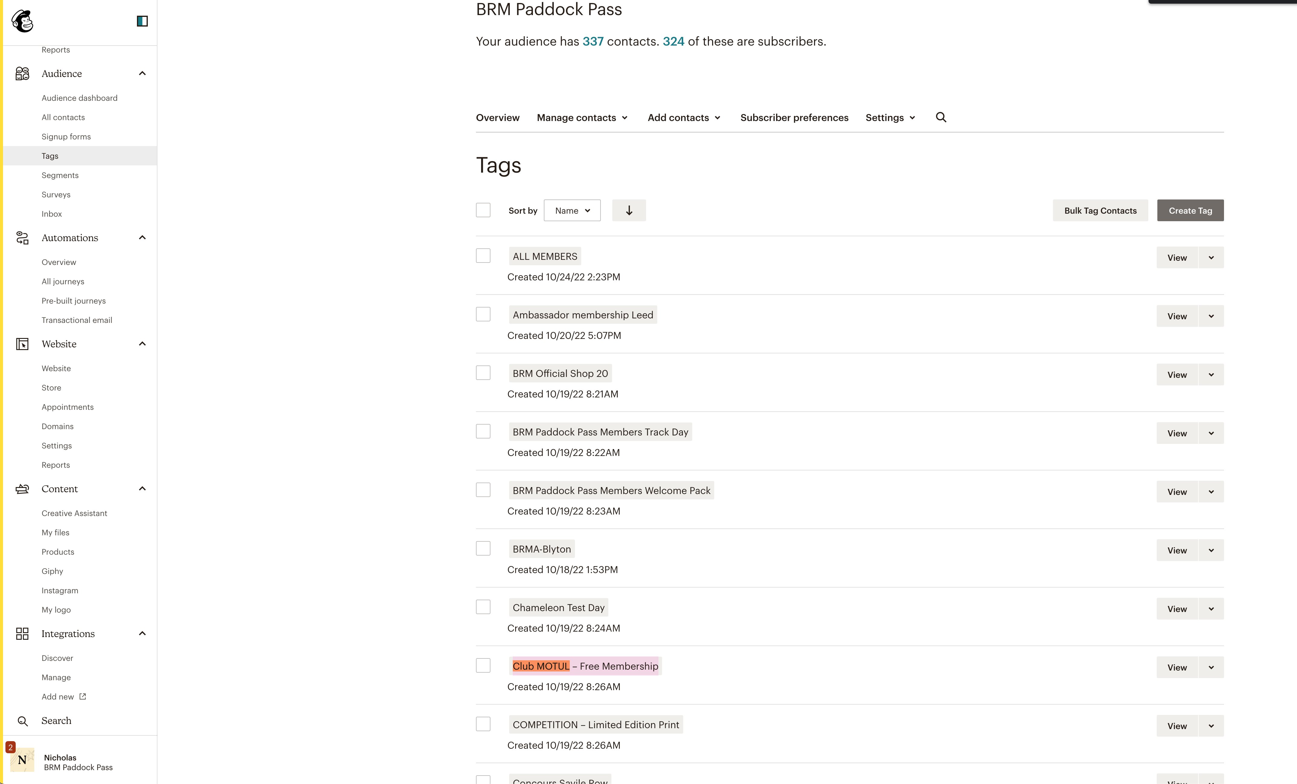Collapse the Website sidebar chevron

pos(142,344)
